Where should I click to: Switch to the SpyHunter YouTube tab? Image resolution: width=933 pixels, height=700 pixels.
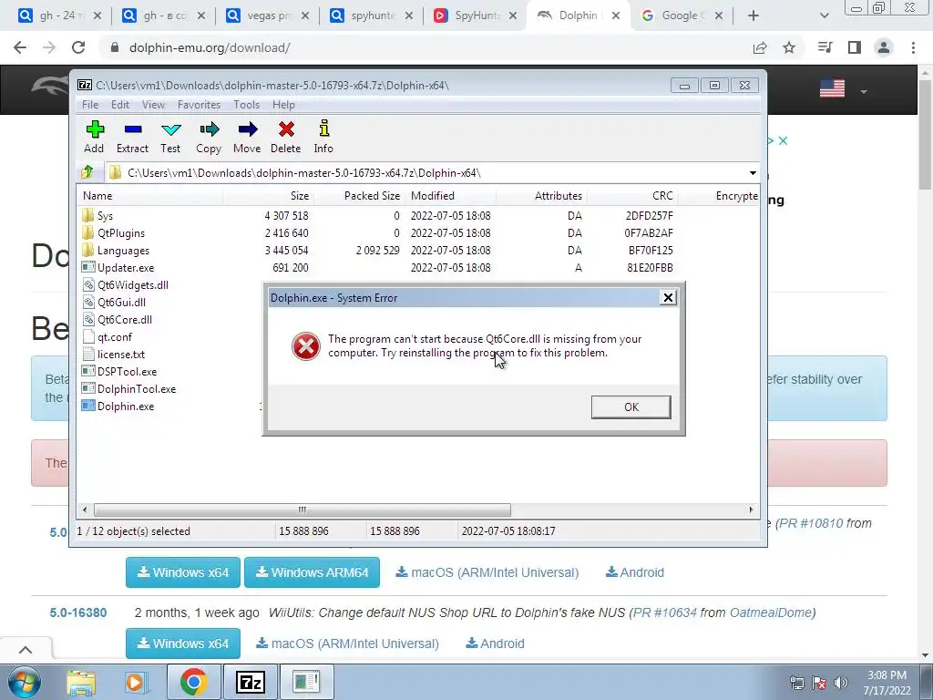coord(474,16)
